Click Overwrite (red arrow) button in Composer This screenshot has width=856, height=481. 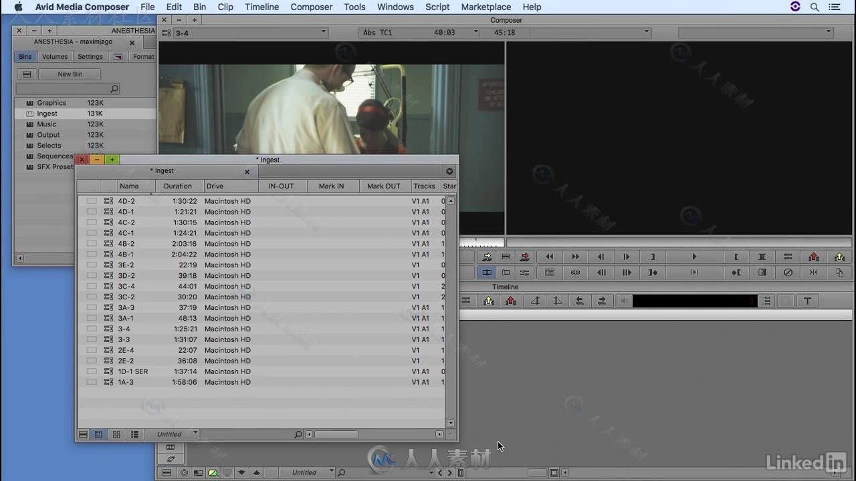525,257
